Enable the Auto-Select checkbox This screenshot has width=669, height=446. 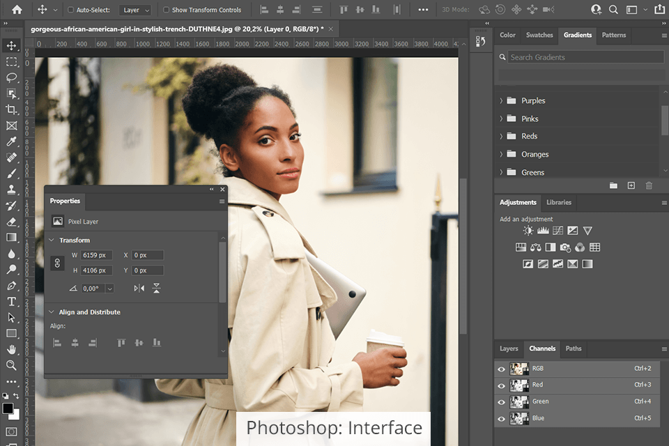coord(71,10)
